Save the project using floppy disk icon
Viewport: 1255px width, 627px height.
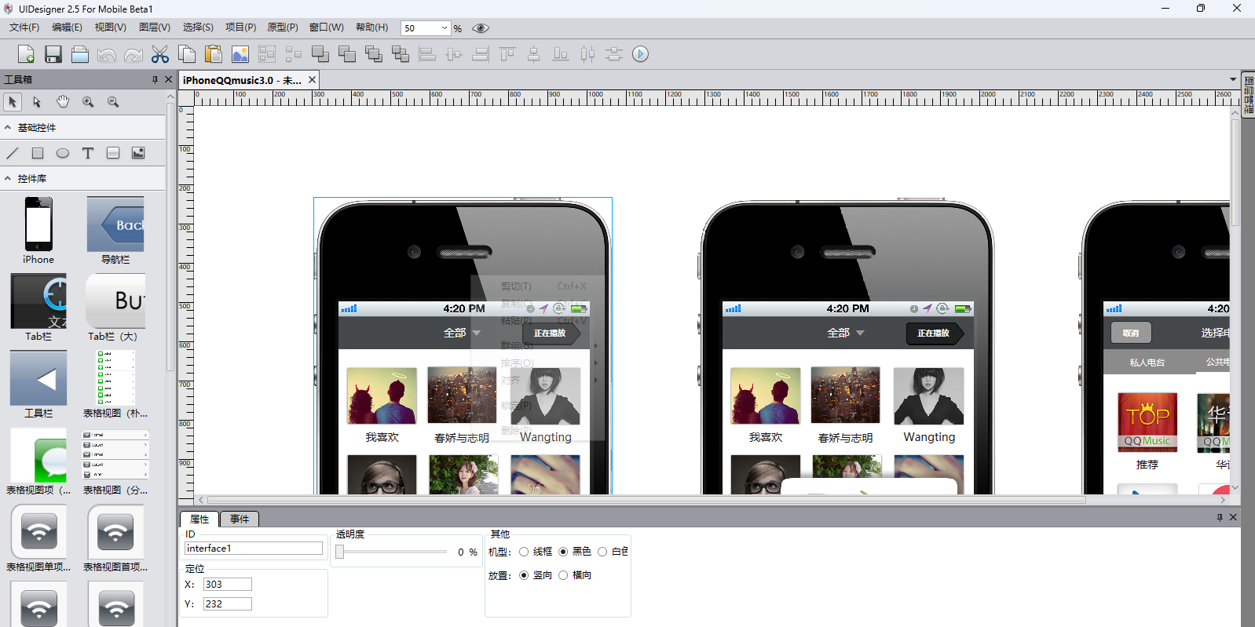tap(53, 54)
